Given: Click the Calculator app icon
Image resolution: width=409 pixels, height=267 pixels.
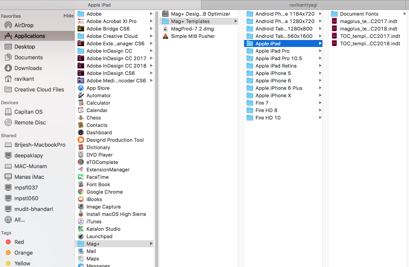Looking at the screenshot, I should tap(81, 103).
